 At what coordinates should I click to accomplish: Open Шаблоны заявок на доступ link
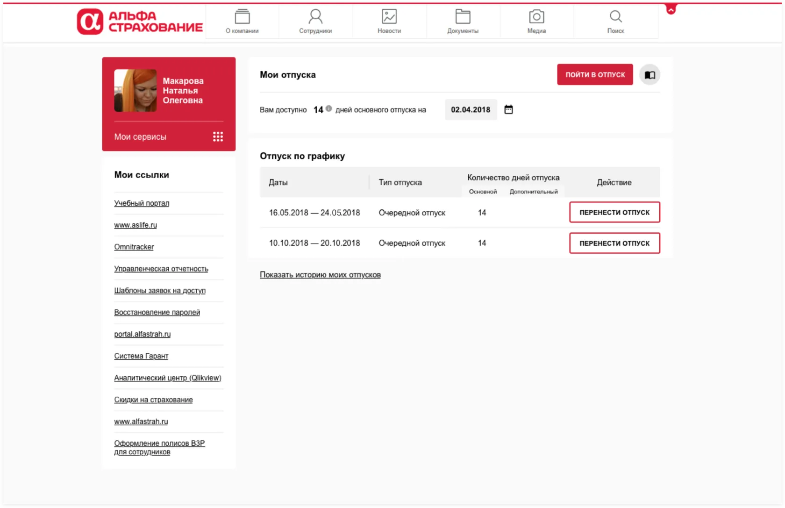[x=160, y=291]
